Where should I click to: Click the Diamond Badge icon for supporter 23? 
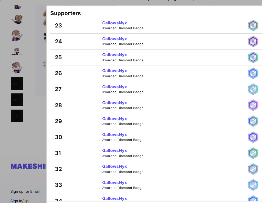[x=253, y=25]
